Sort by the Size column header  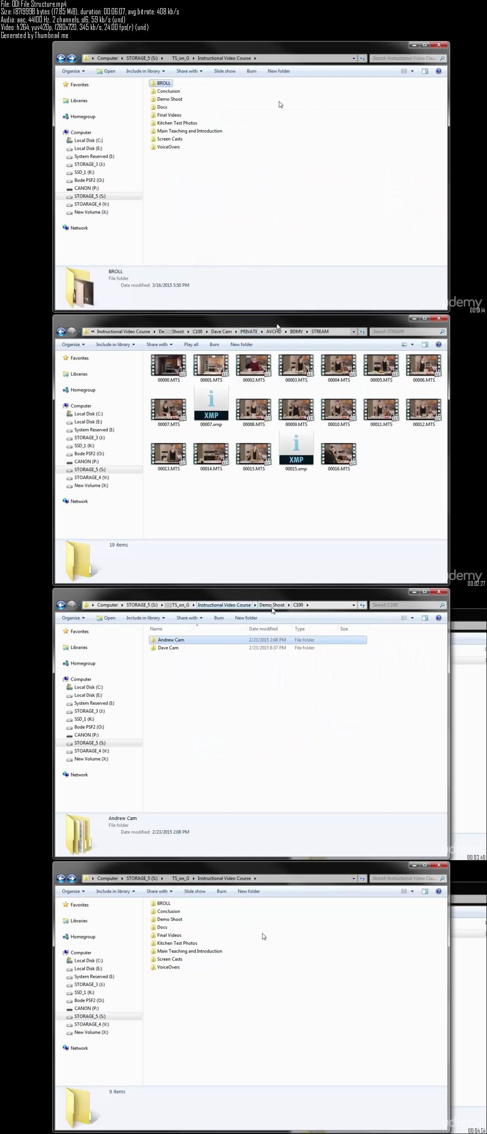coord(344,629)
